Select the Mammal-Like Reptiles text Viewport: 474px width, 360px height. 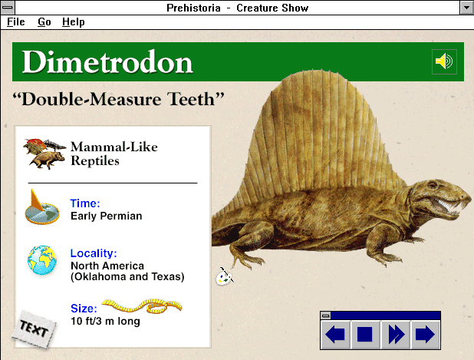pos(114,154)
